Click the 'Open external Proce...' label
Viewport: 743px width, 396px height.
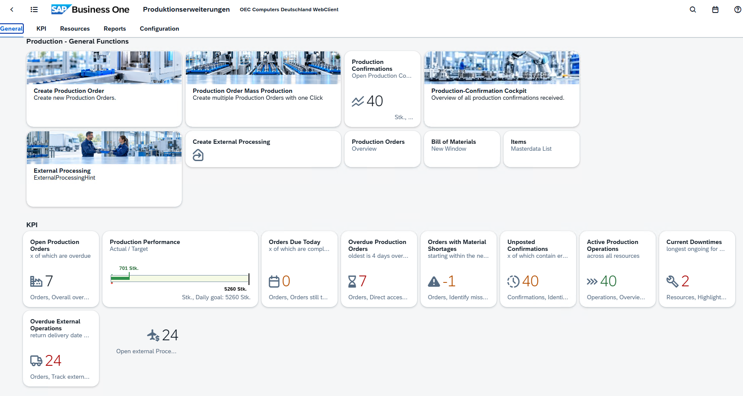point(147,352)
